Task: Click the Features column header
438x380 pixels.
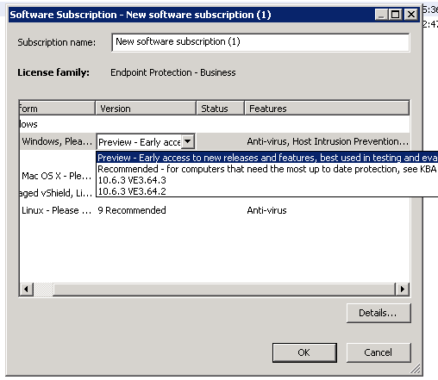Action: [x=327, y=109]
